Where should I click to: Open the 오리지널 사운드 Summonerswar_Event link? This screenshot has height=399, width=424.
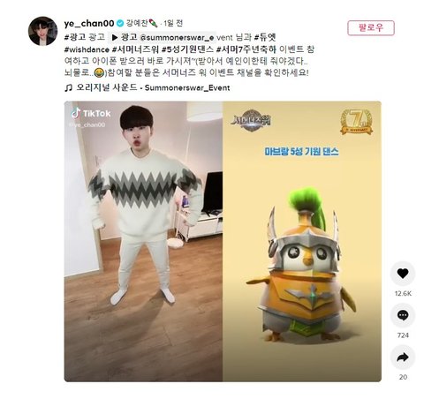point(153,87)
